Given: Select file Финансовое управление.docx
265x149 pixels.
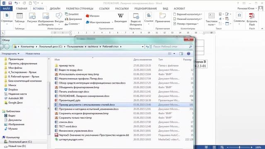Looking at the screenshot, I should pos(76,131).
